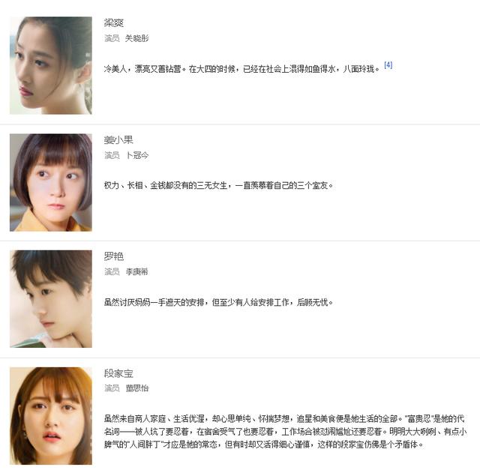Image resolution: width=480 pixels, height=470 pixels.
Task: Click 姜小果's description about 三无女生
Action: pyautogui.click(x=218, y=185)
